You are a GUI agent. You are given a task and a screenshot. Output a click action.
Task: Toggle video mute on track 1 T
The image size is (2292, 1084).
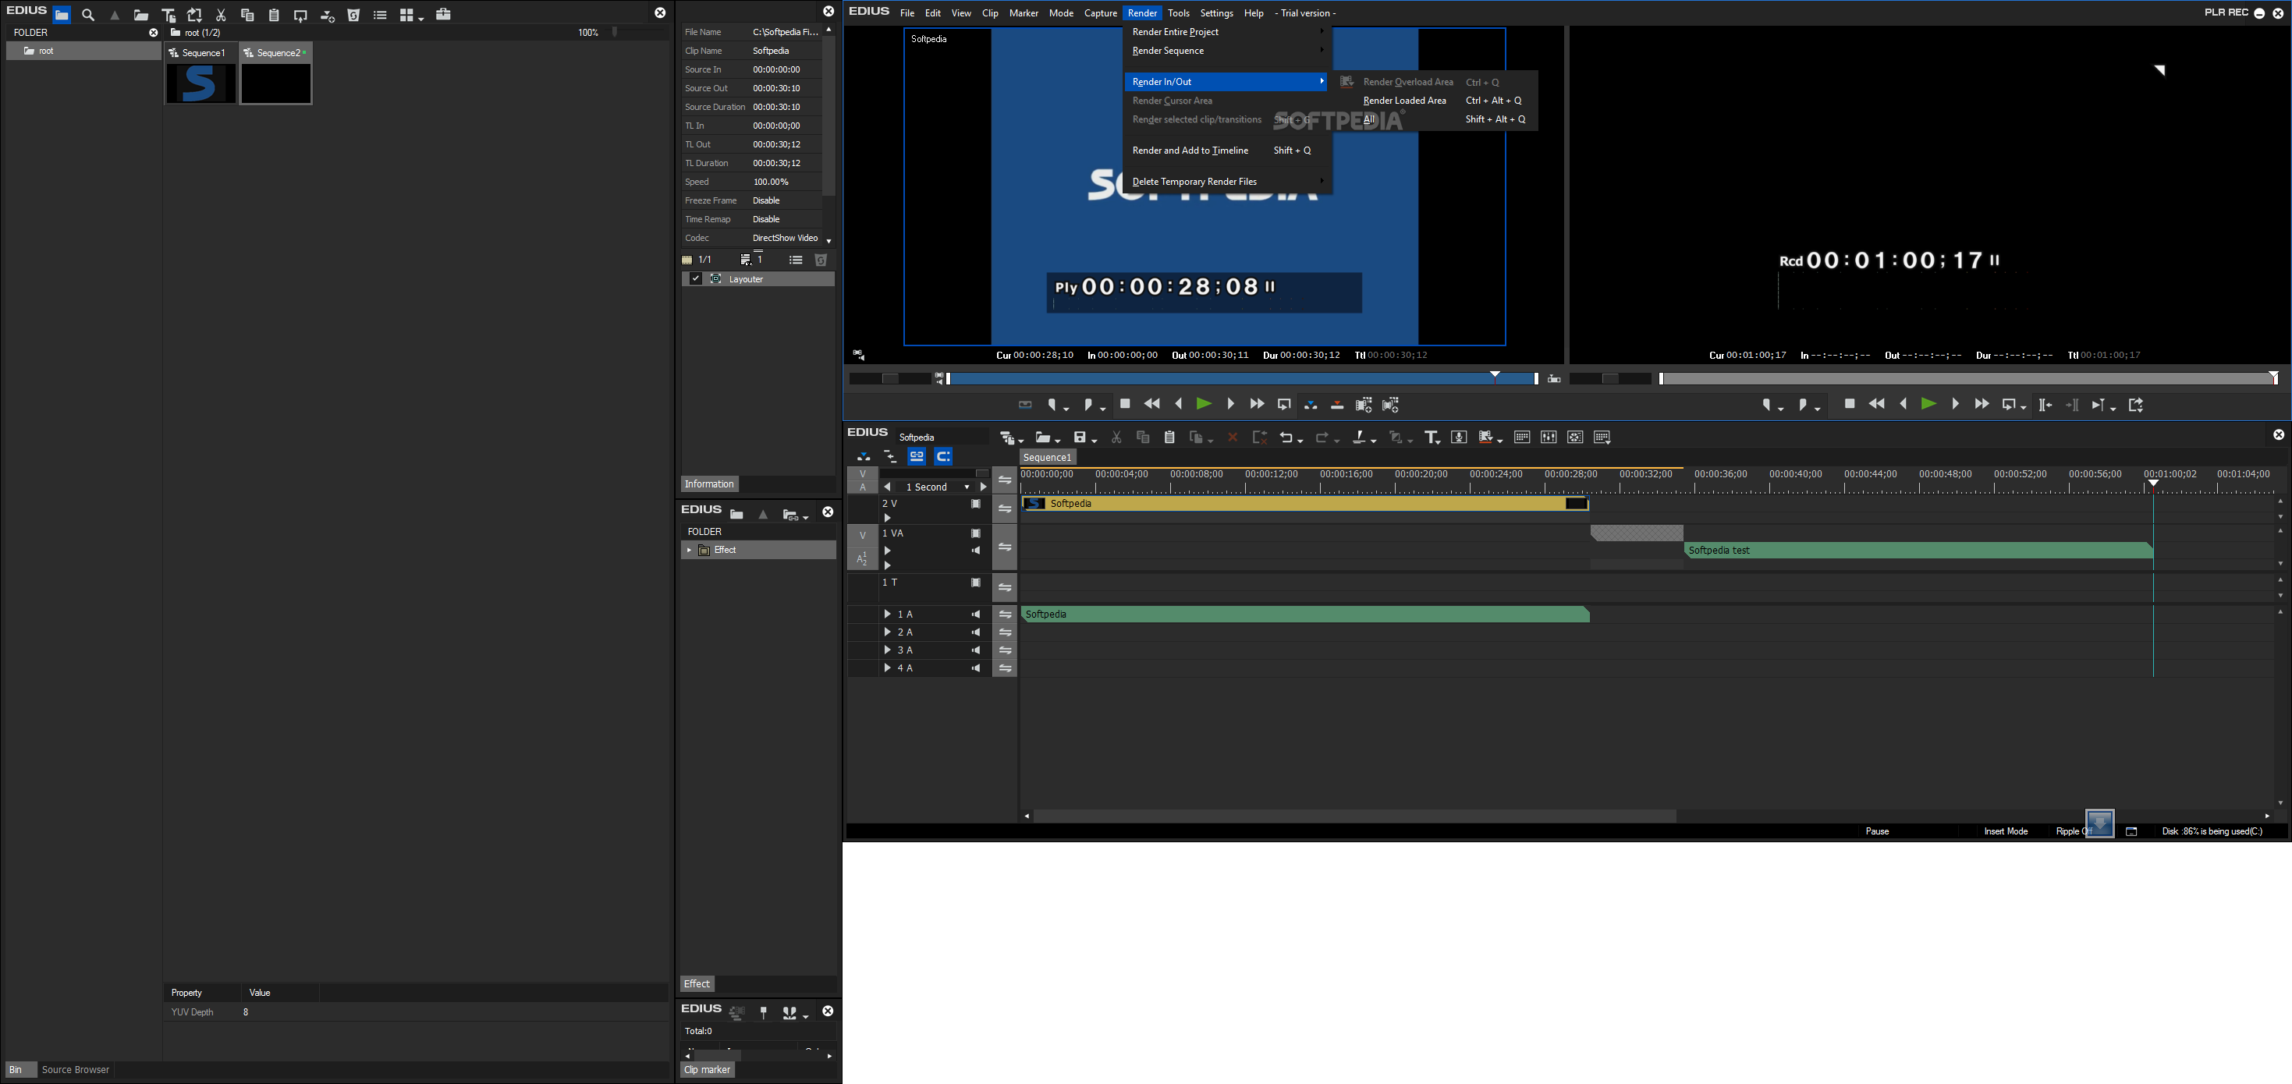coord(976,583)
